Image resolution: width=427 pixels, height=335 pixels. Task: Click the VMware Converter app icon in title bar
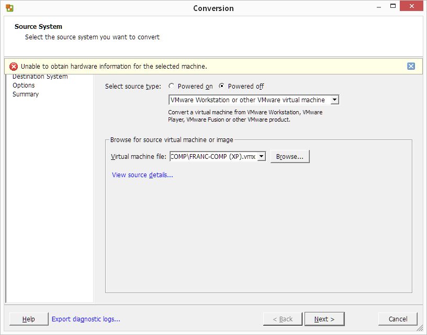[x=9, y=8]
